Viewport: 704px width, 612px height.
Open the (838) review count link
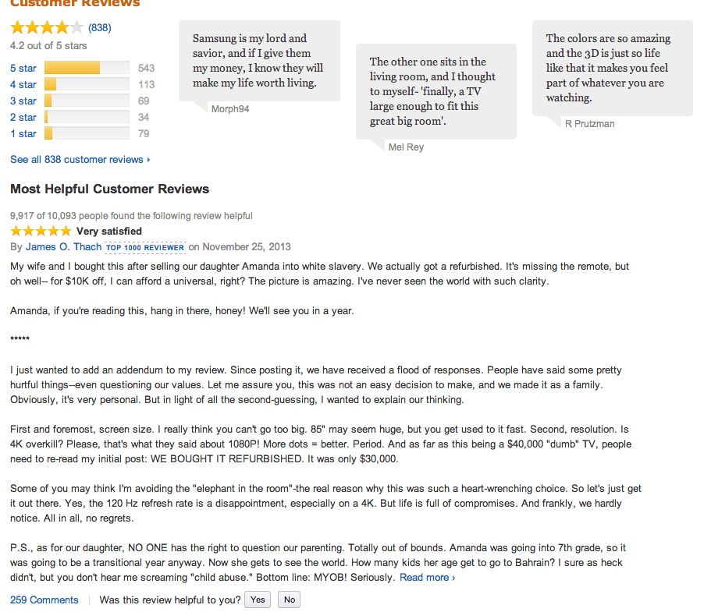tap(99, 28)
